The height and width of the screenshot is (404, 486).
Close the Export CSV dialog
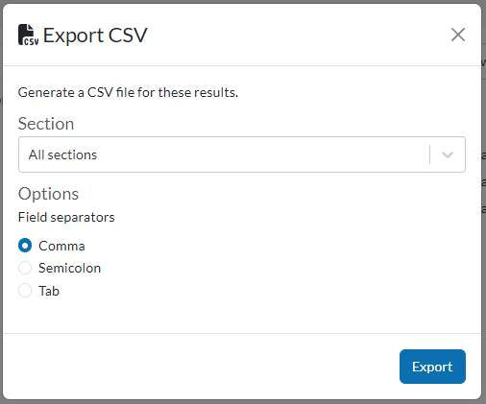pyautogui.click(x=458, y=35)
